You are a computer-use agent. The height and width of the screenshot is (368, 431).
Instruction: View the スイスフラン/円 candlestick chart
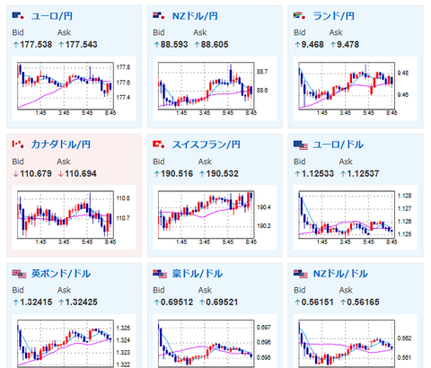click(215, 217)
